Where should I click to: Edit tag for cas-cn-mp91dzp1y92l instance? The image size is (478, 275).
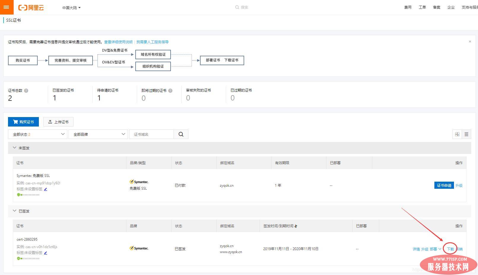pyautogui.click(x=45, y=189)
